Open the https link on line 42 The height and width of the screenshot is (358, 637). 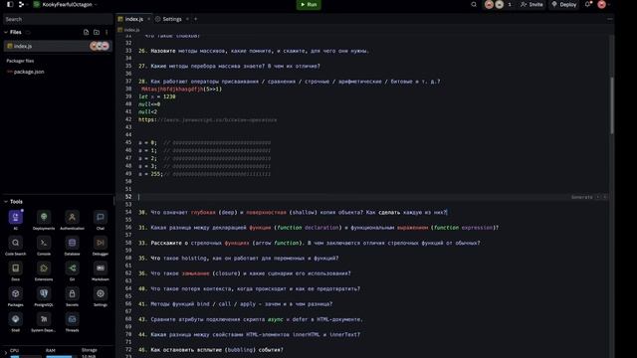(x=208, y=120)
